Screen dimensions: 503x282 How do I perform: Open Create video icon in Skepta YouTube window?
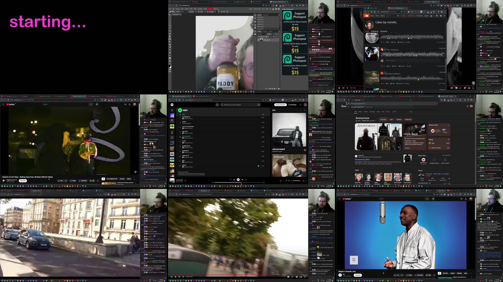tap(461, 199)
